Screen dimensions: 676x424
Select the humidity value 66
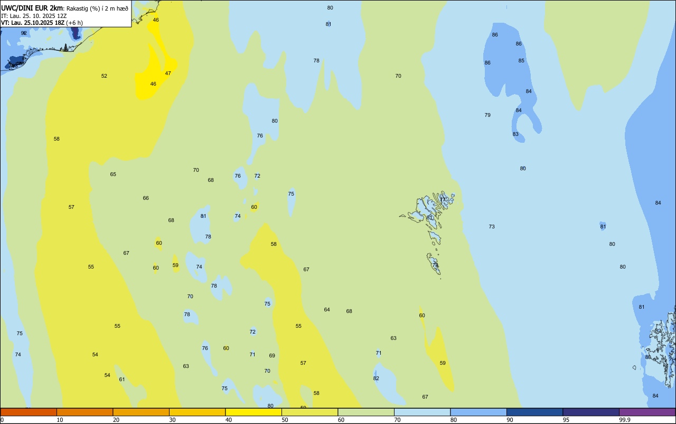tap(146, 198)
